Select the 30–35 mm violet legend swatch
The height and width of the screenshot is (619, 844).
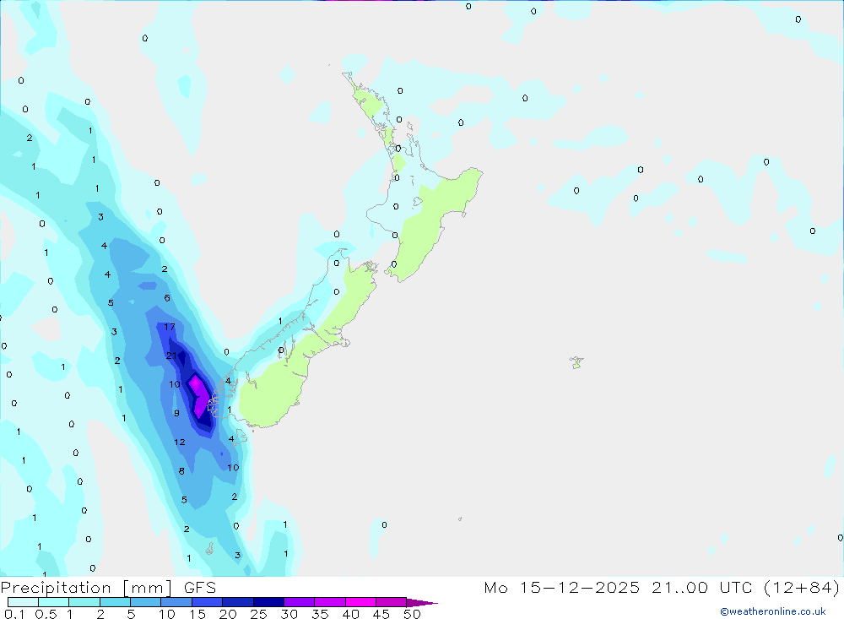(300, 602)
